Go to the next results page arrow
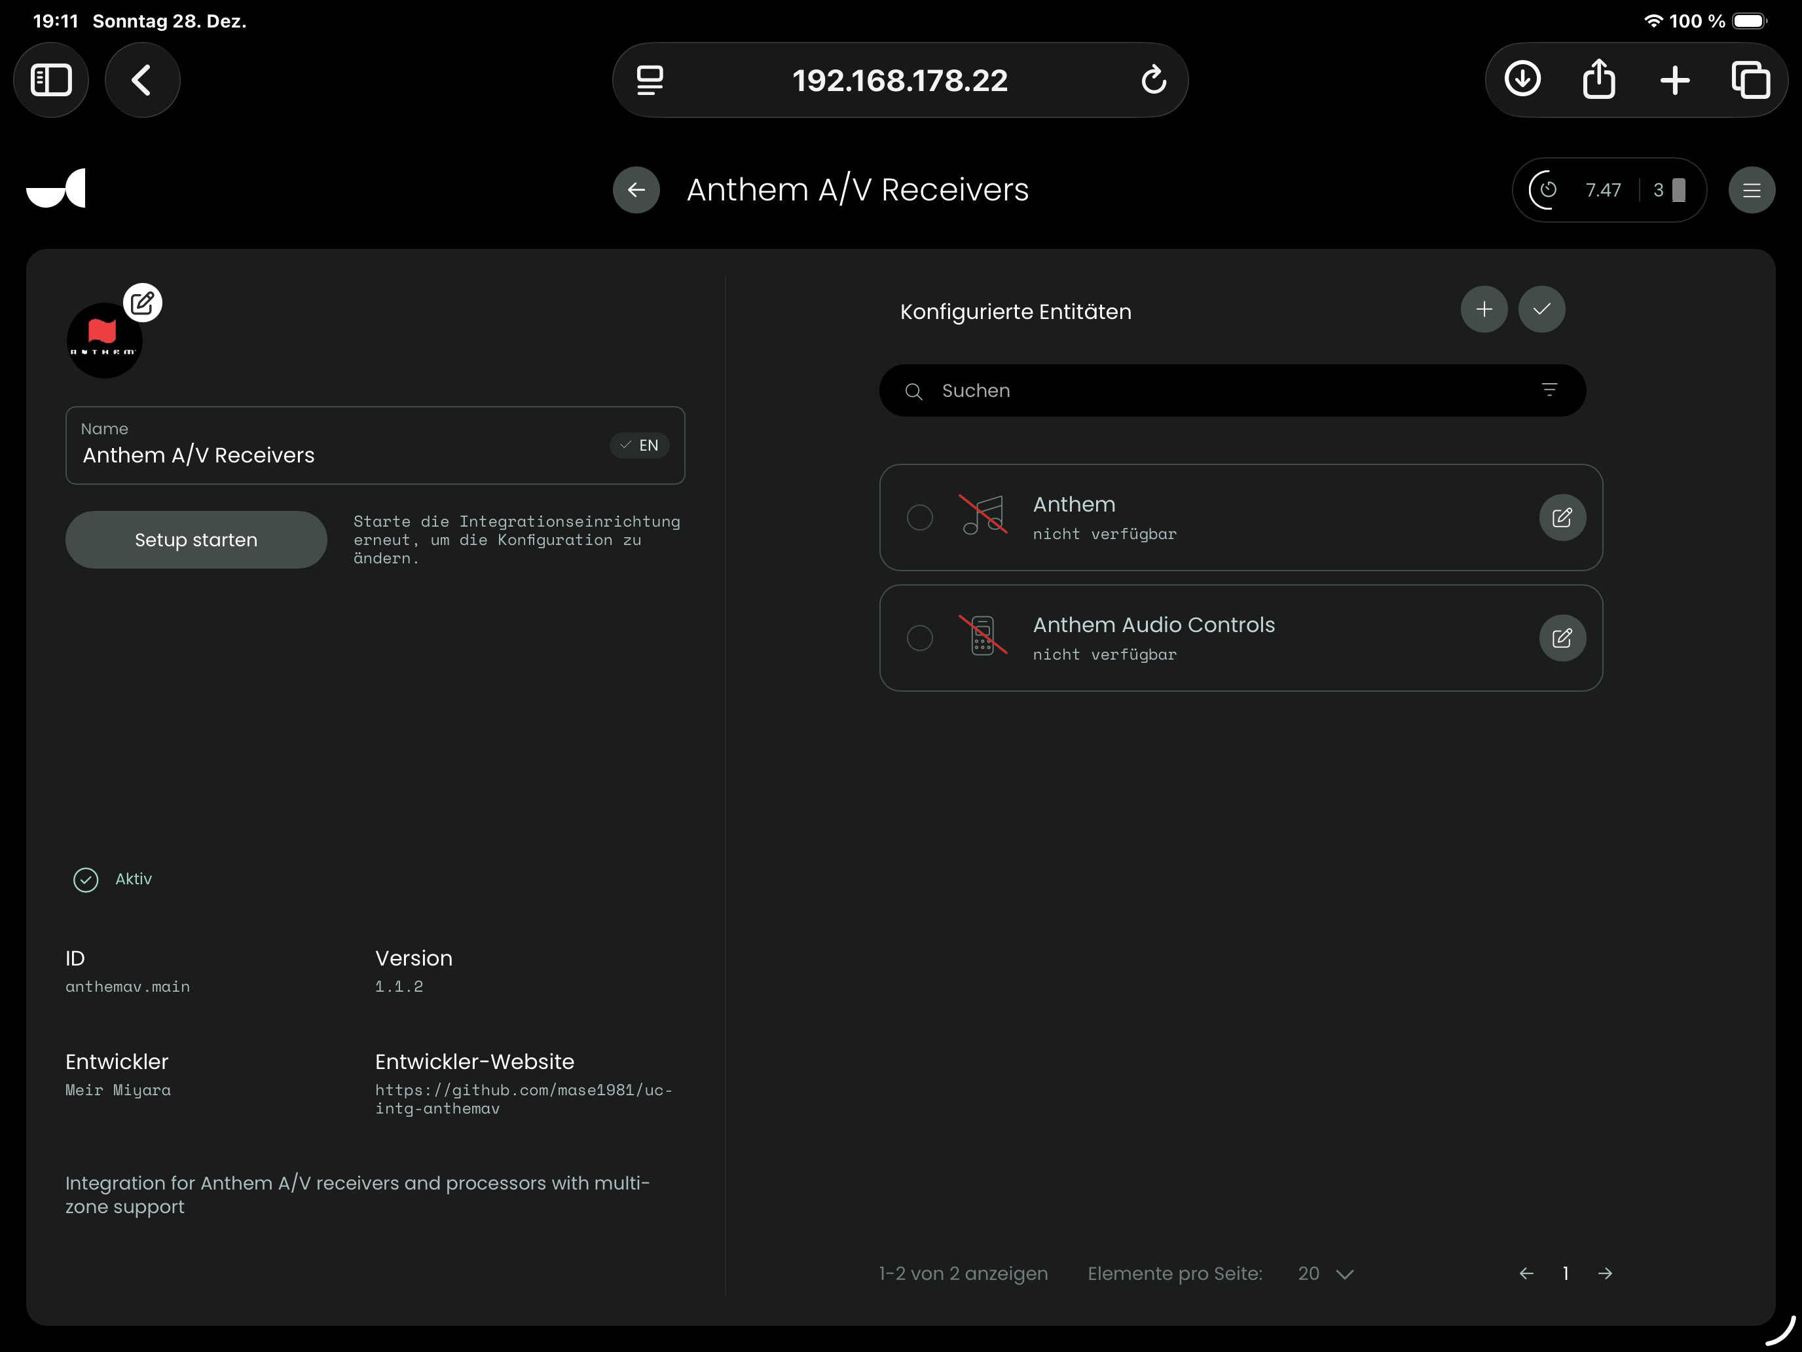Image resolution: width=1802 pixels, height=1352 pixels. [1605, 1274]
